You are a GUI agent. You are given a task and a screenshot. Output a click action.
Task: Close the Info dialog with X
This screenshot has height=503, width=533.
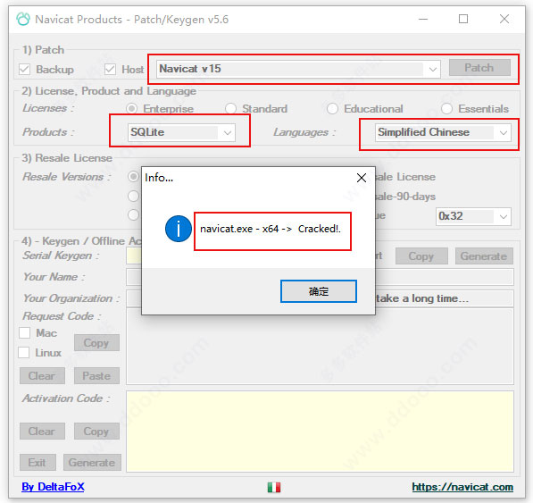point(362,178)
